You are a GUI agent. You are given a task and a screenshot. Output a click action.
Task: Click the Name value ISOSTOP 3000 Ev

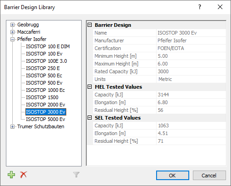[x=177, y=33]
